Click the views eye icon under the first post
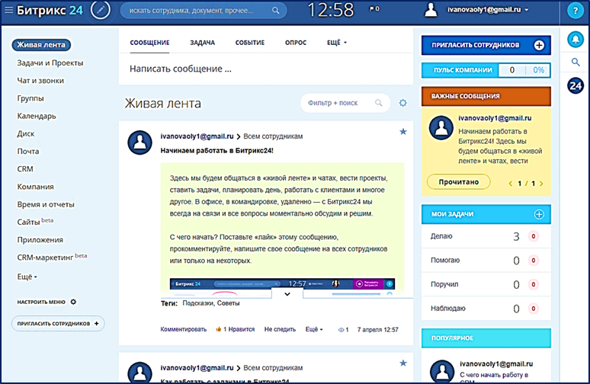The height and width of the screenshot is (384, 590). (341, 330)
